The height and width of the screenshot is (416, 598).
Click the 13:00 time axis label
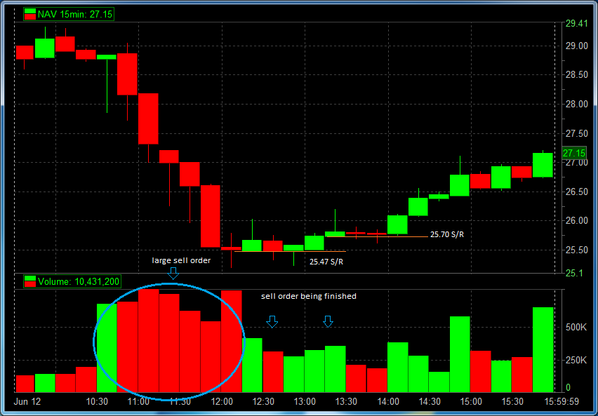[305, 402]
